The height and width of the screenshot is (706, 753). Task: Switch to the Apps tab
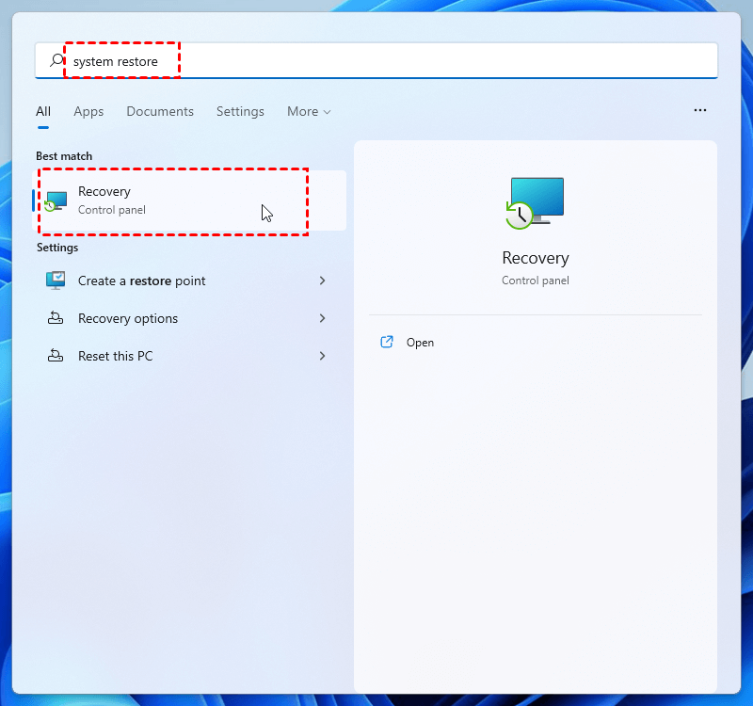tap(88, 111)
